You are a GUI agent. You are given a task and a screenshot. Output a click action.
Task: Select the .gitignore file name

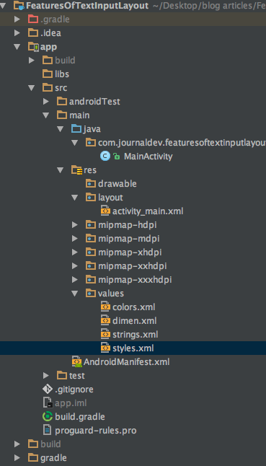pyautogui.click(x=74, y=390)
